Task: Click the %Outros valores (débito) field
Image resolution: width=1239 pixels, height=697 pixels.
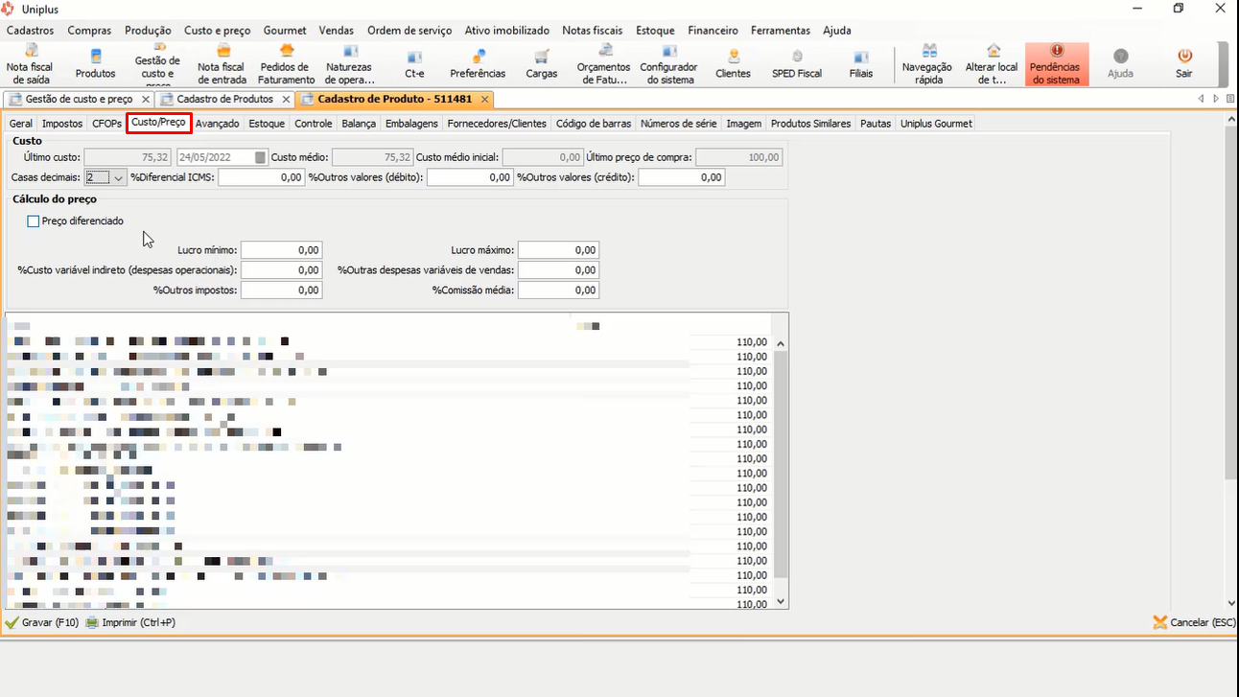Action: [470, 177]
